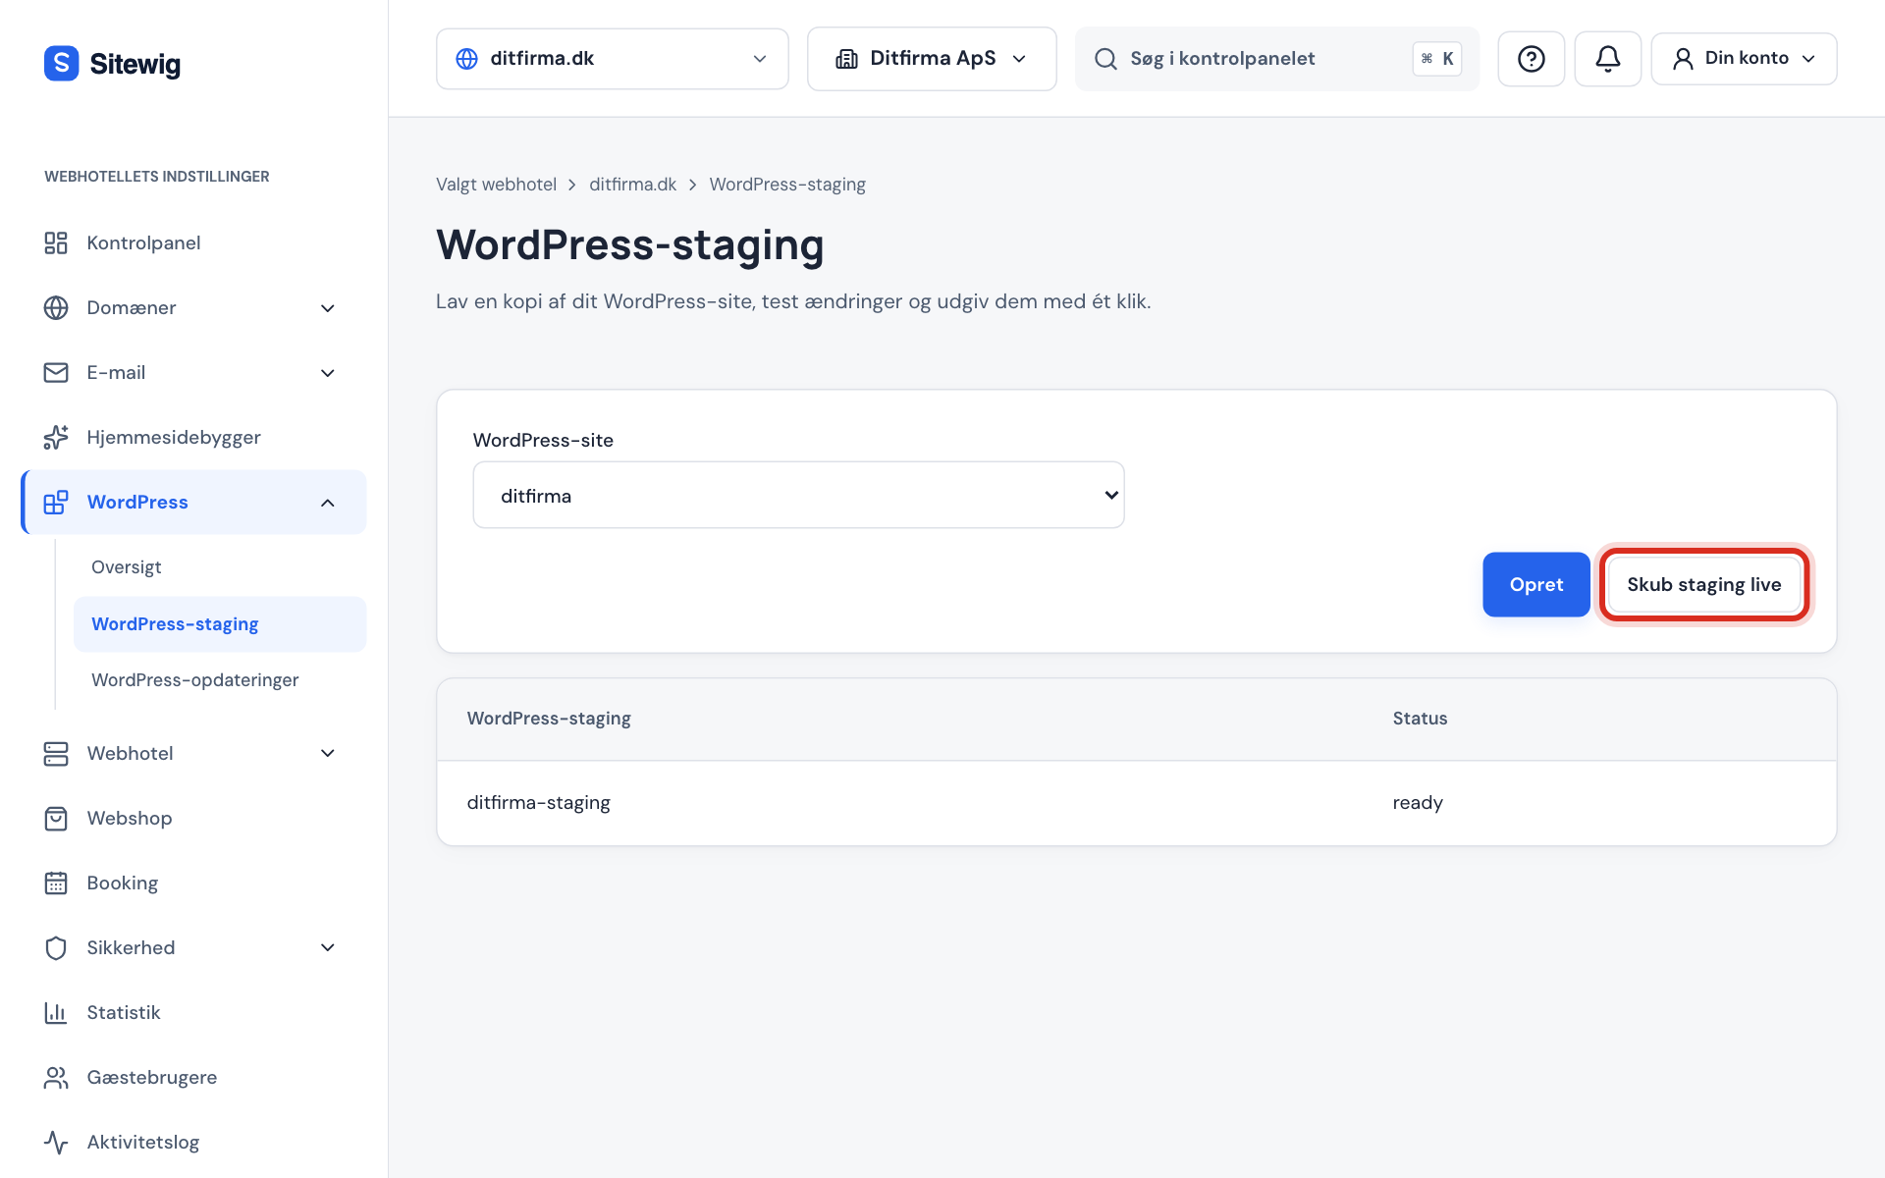The image size is (1885, 1178).
Task: Click the Sitewig brand name
Action: [135, 64]
